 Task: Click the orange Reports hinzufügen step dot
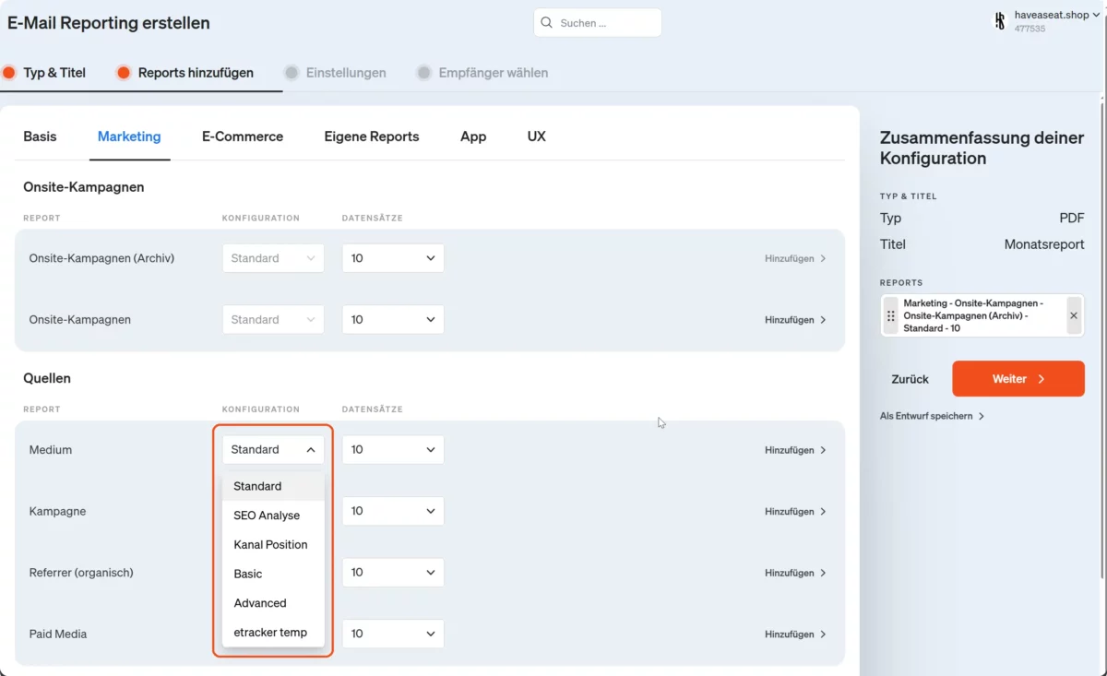point(124,73)
